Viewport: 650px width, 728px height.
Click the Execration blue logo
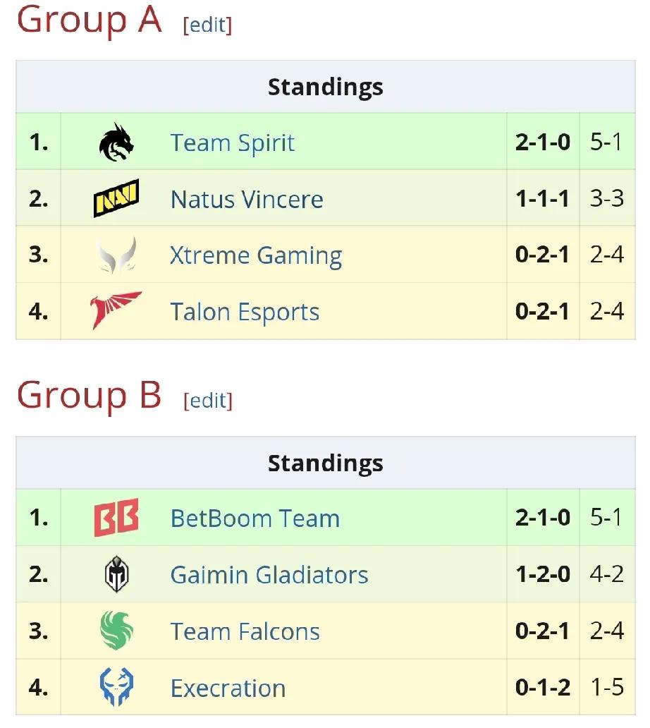[116, 686]
